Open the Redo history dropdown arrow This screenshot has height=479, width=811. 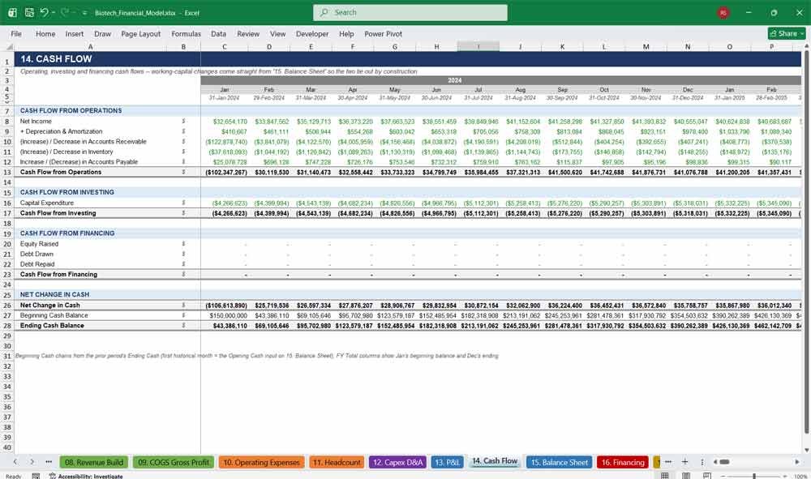(x=74, y=13)
